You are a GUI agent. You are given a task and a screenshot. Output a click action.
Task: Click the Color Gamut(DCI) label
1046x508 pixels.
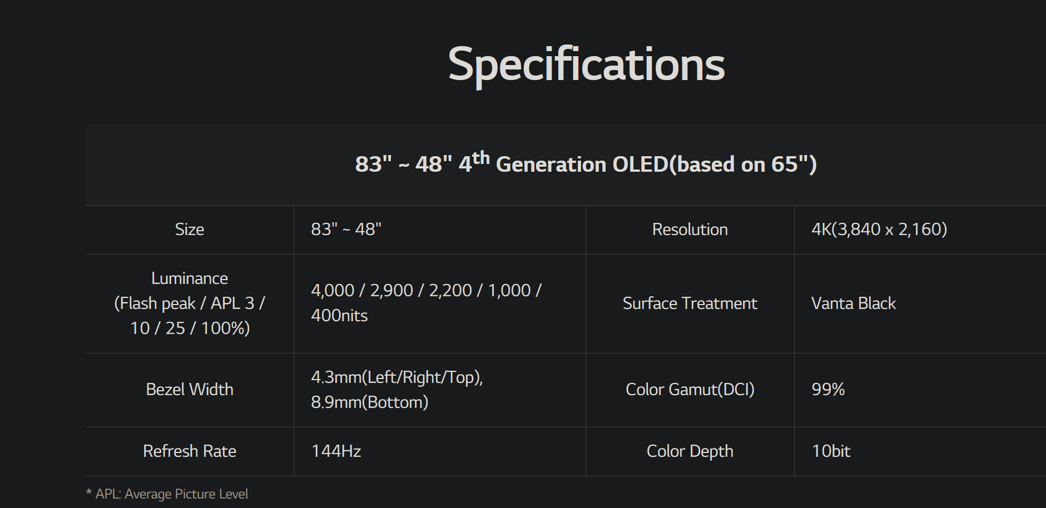point(690,390)
